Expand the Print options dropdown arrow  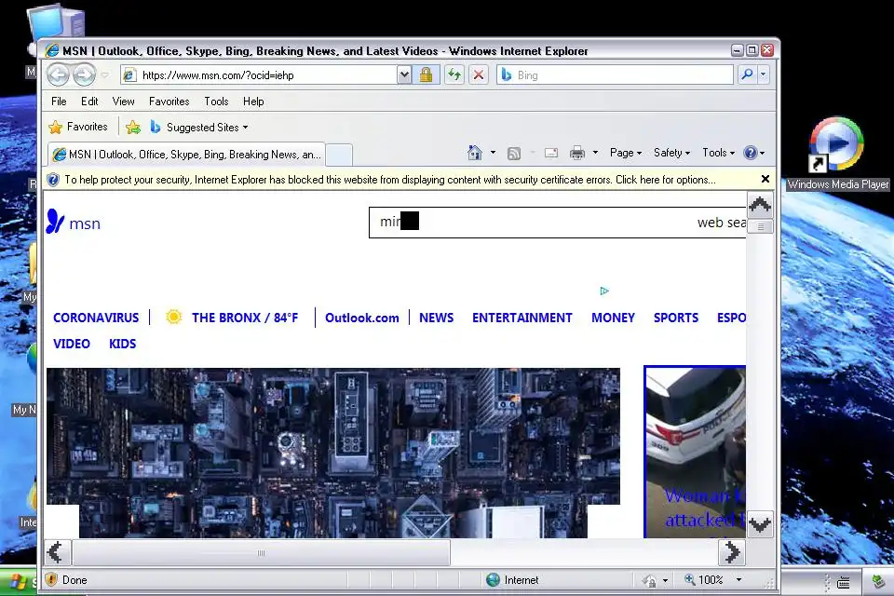point(595,153)
